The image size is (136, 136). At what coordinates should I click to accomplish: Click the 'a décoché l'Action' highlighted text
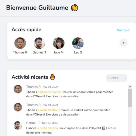pyautogui.click(x=50, y=92)
